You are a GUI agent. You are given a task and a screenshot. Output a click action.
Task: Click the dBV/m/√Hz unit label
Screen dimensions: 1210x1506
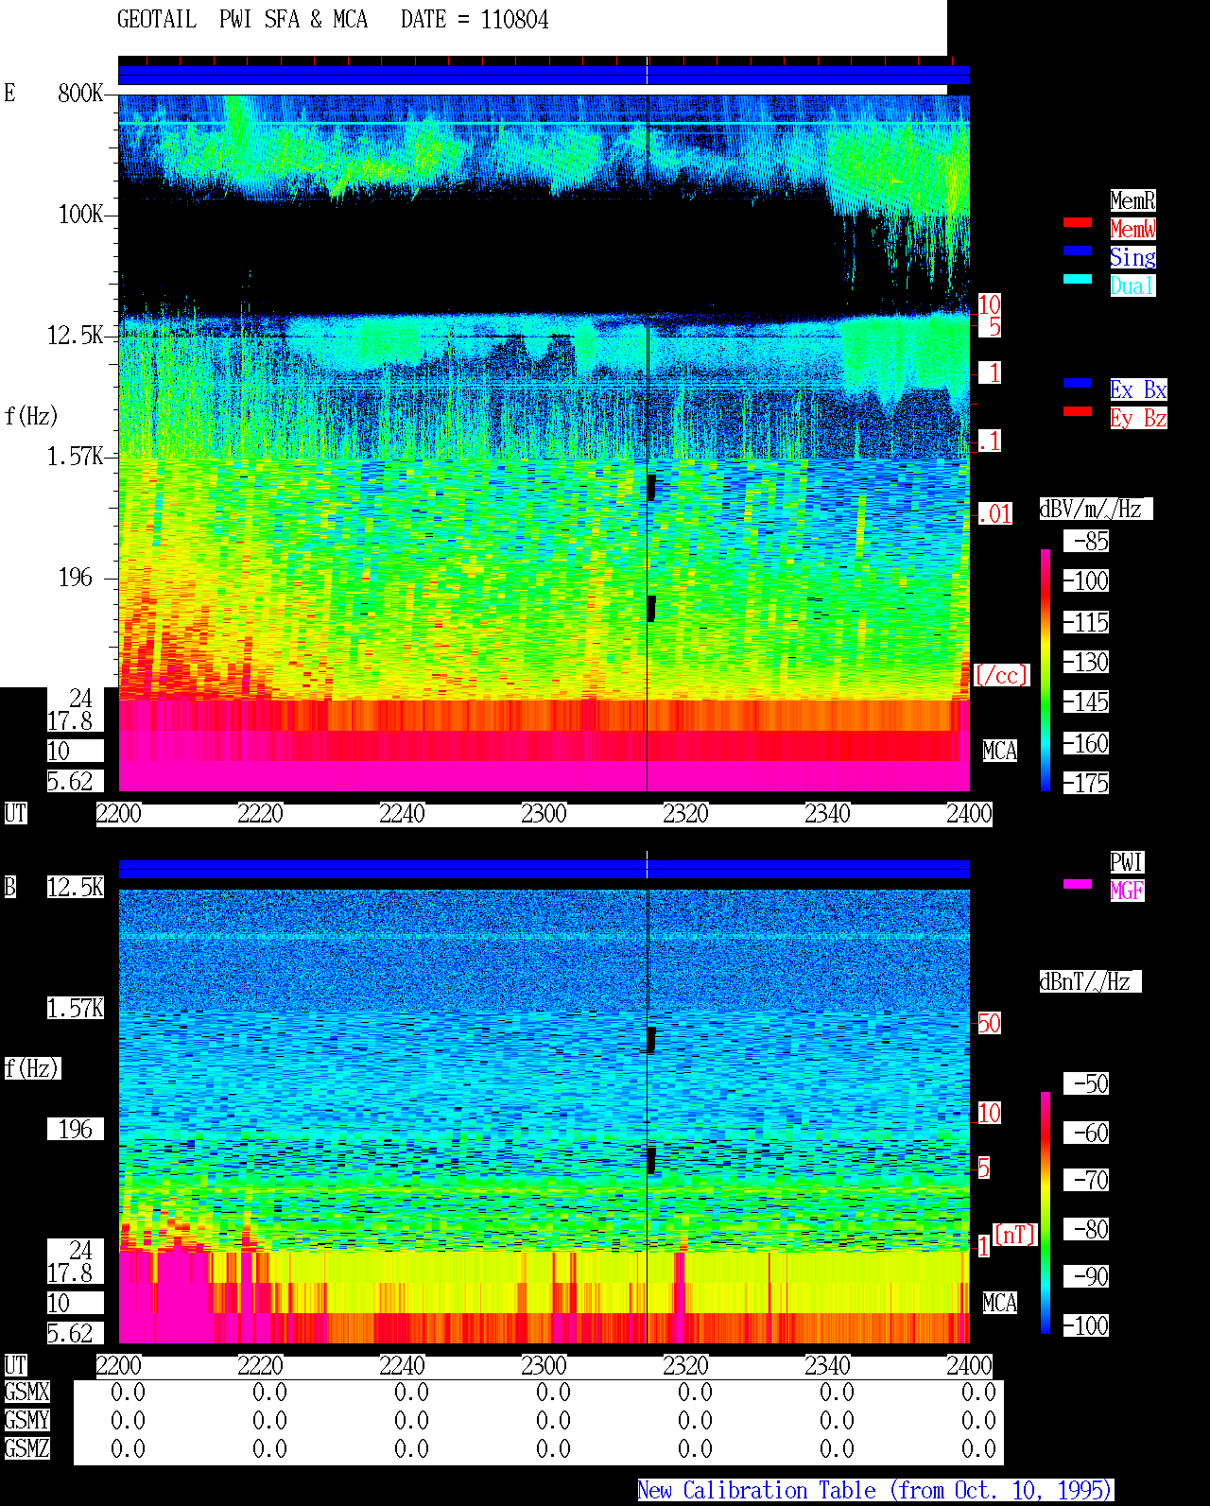(1096, 509)
